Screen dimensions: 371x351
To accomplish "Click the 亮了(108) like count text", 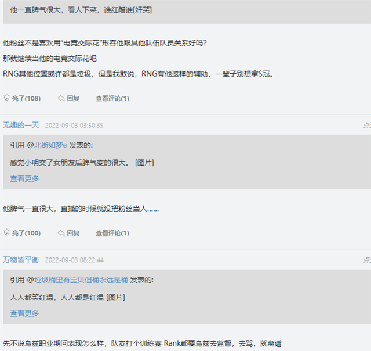I will tap(27, 98).
